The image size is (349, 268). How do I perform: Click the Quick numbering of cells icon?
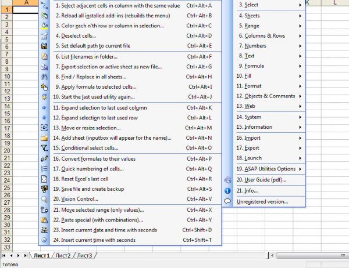[x=44, y=169]
